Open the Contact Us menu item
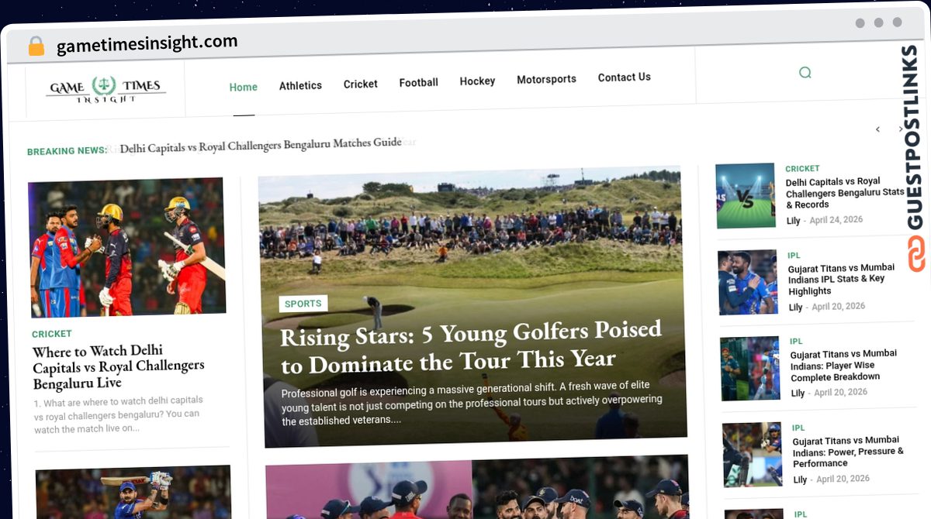 pos(624,77)
